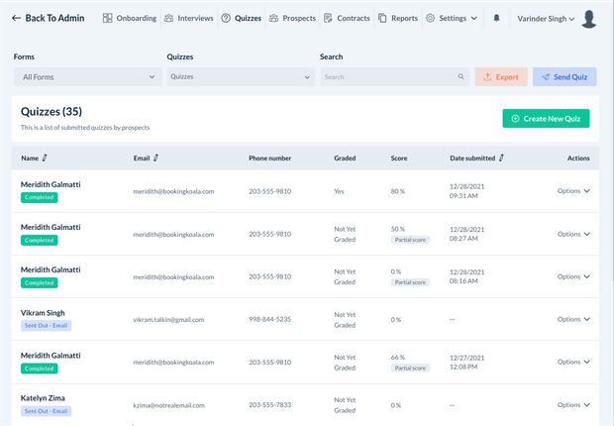Navigate to Contracts
614x426 pixels.
click(x=347, y=18)
